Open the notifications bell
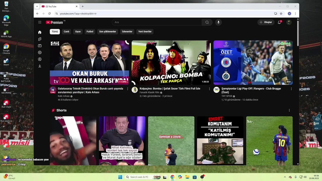This screenshot has width=322, height=181. click(279, 22)
